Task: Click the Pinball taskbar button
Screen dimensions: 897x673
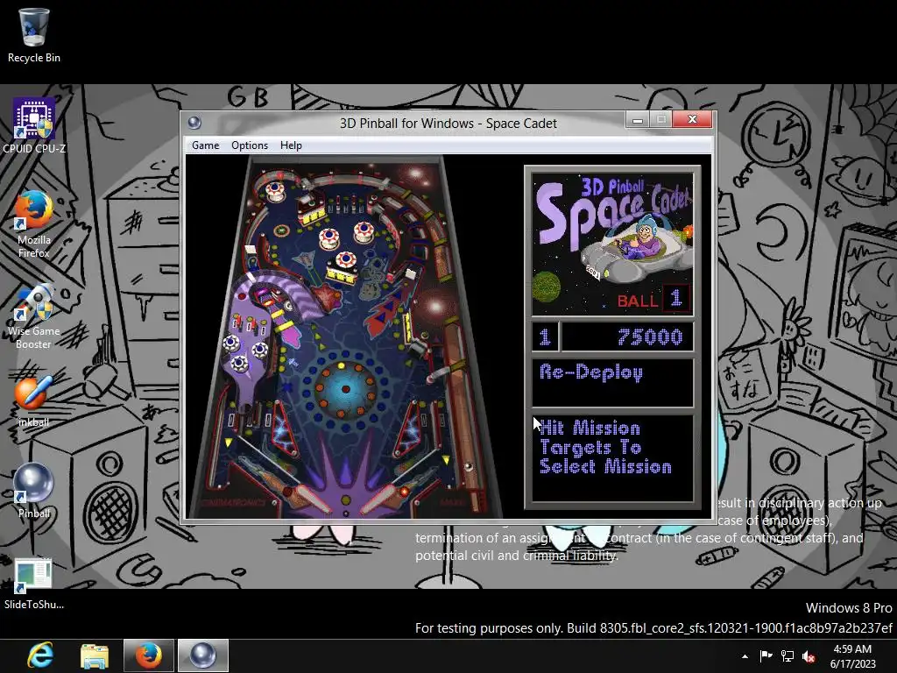Action: point(202,655)
